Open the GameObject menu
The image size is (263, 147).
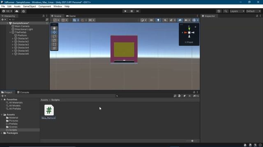click(x=29, y=7)
